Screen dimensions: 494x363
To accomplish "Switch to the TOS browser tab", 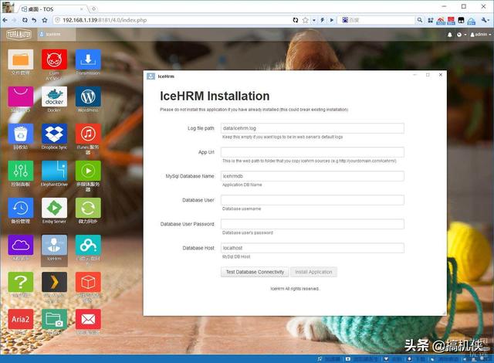I will (52, 9).
